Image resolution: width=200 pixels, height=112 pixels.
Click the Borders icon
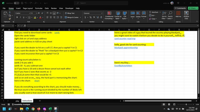(x=29, y=17)
